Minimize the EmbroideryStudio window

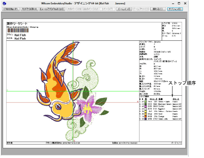tap(173, 3)
